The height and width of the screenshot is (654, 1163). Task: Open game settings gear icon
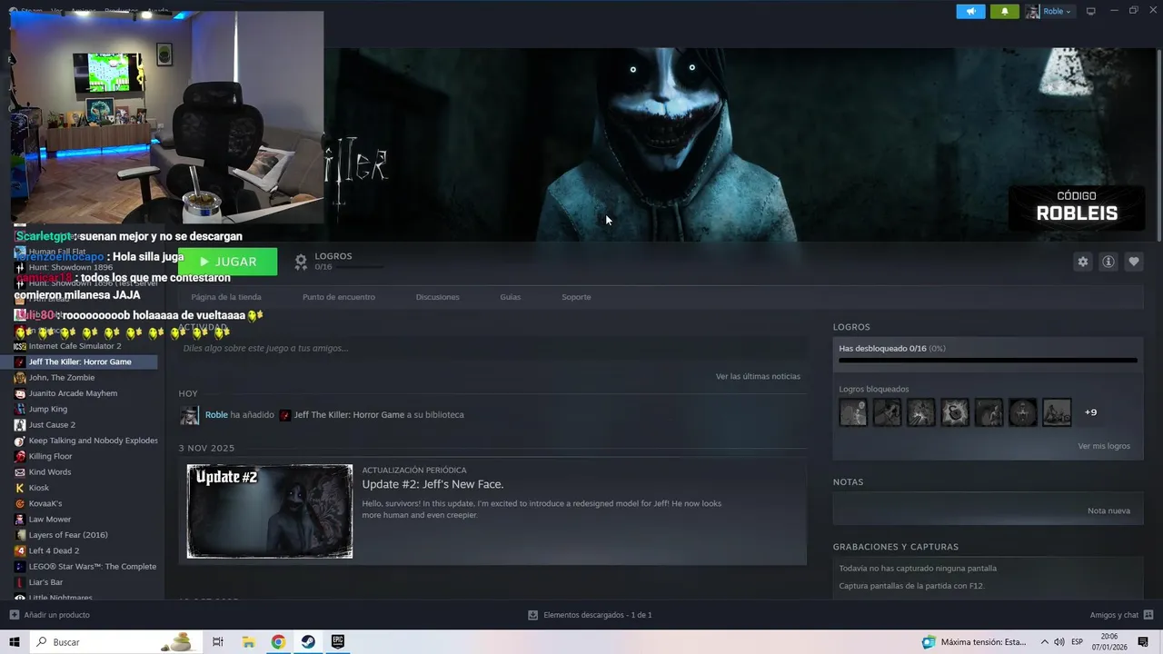pyautogui.click(x=1082, y=262)
